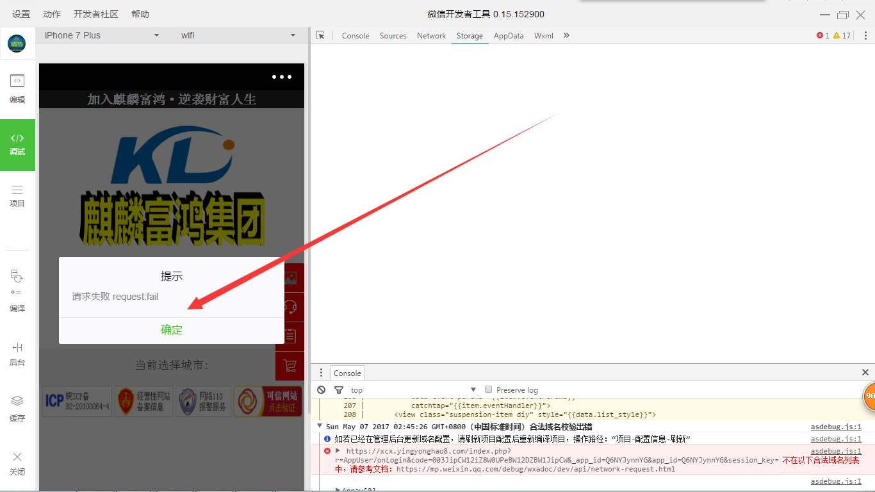Select the Storage tab
The height and width of the screenshot is (492, 875).
[470, 36]
